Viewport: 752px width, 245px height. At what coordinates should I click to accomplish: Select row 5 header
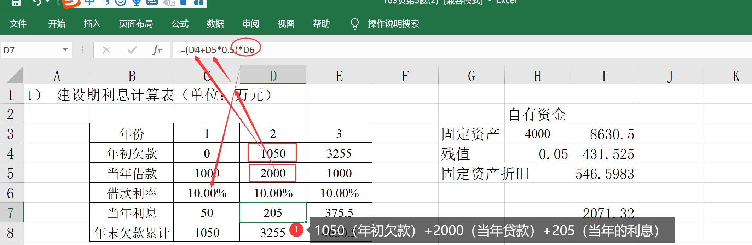pyautogui.click(x=11, y=173)
